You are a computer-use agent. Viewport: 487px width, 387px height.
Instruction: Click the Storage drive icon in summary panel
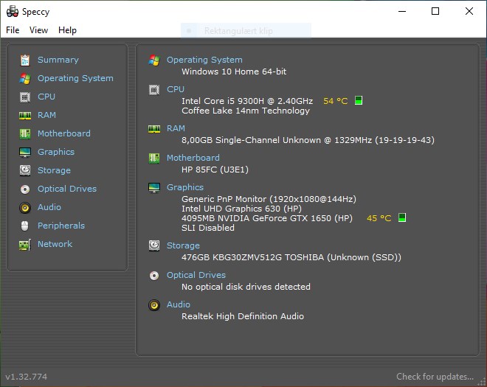[154, 245]
